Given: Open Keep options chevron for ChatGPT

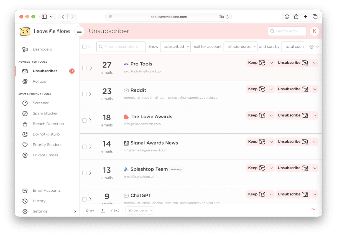Looking at the screenshot, I should point(271,195).
